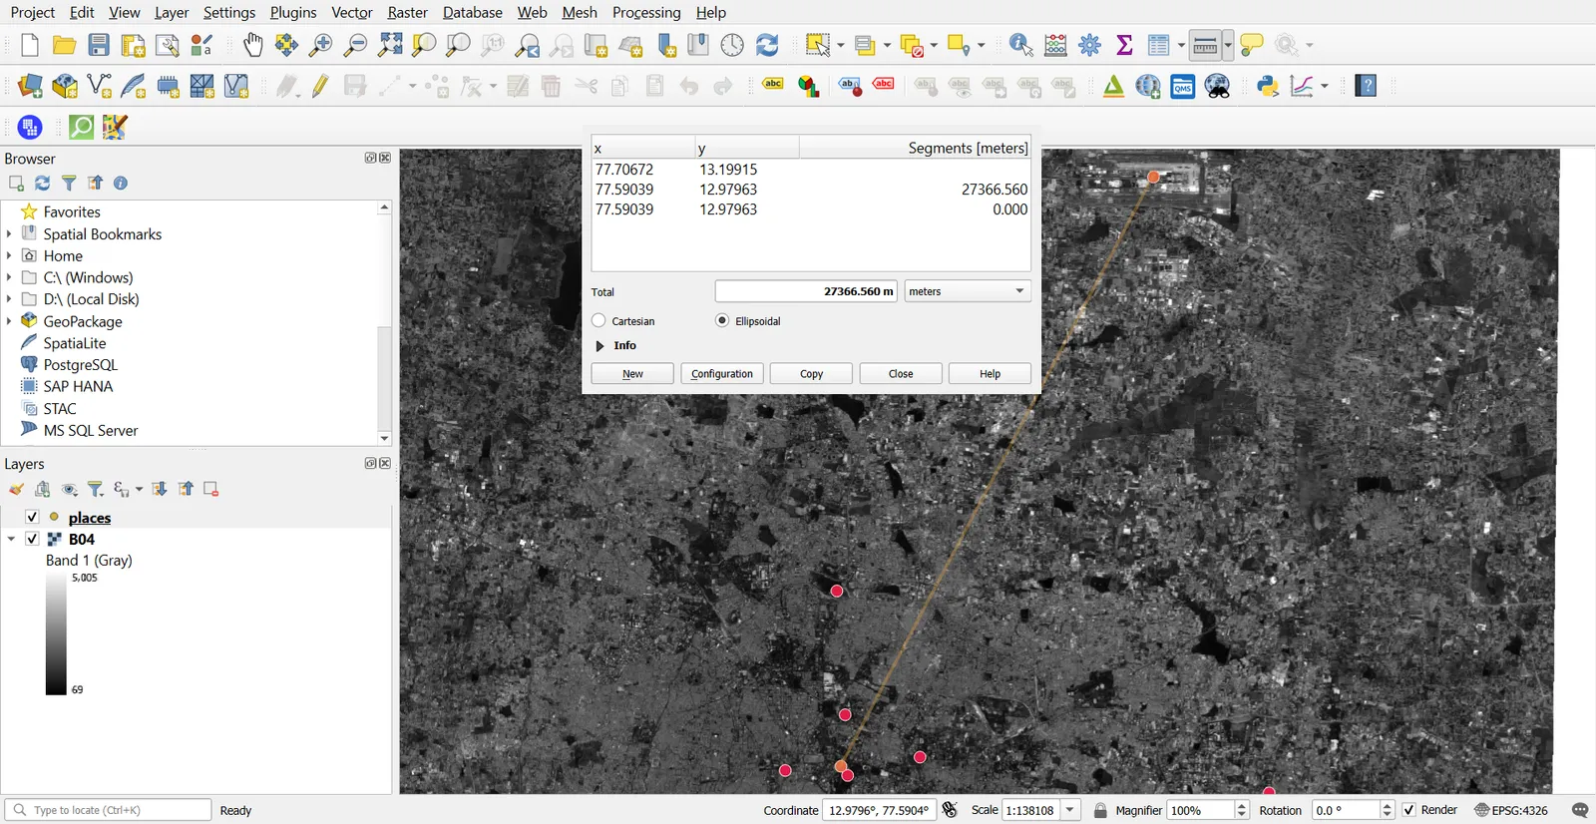Viewport: 1596px width, 824px height.
Task: Click the Rotation value field
Action: pyautogui.click(x=1346, y=810)
